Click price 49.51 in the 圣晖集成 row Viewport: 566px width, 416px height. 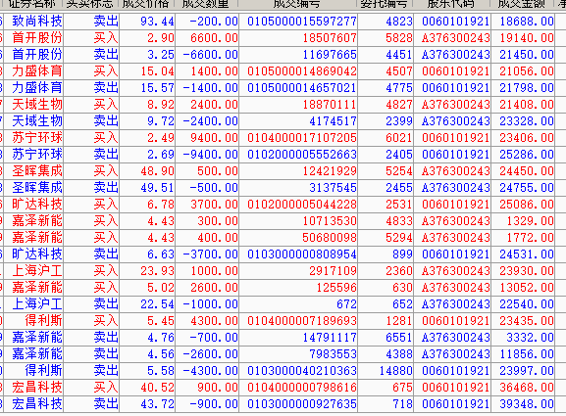point(157,188)
